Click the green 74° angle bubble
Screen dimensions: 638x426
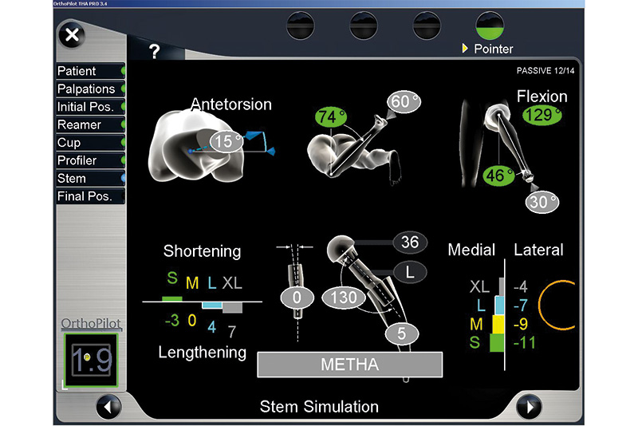click(331, 117)
